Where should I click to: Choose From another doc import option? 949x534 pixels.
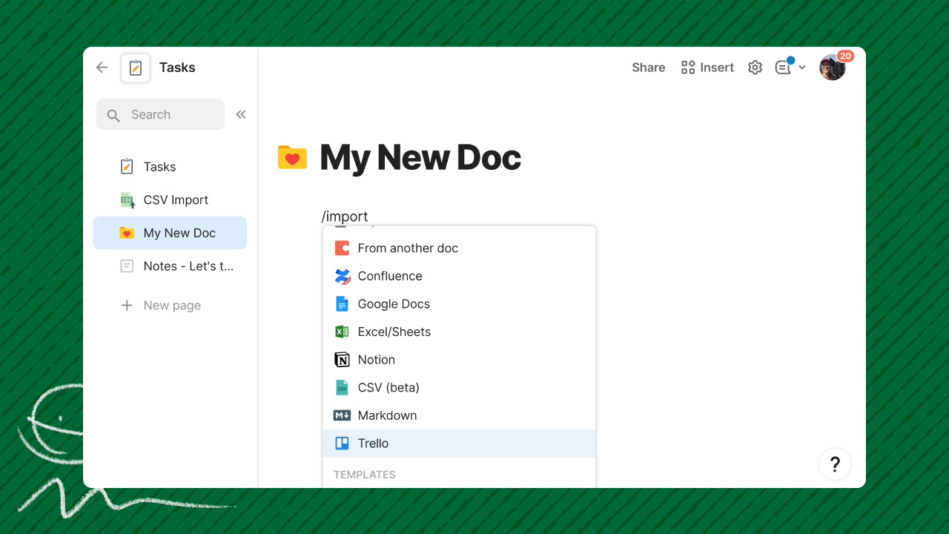(460, 248)
